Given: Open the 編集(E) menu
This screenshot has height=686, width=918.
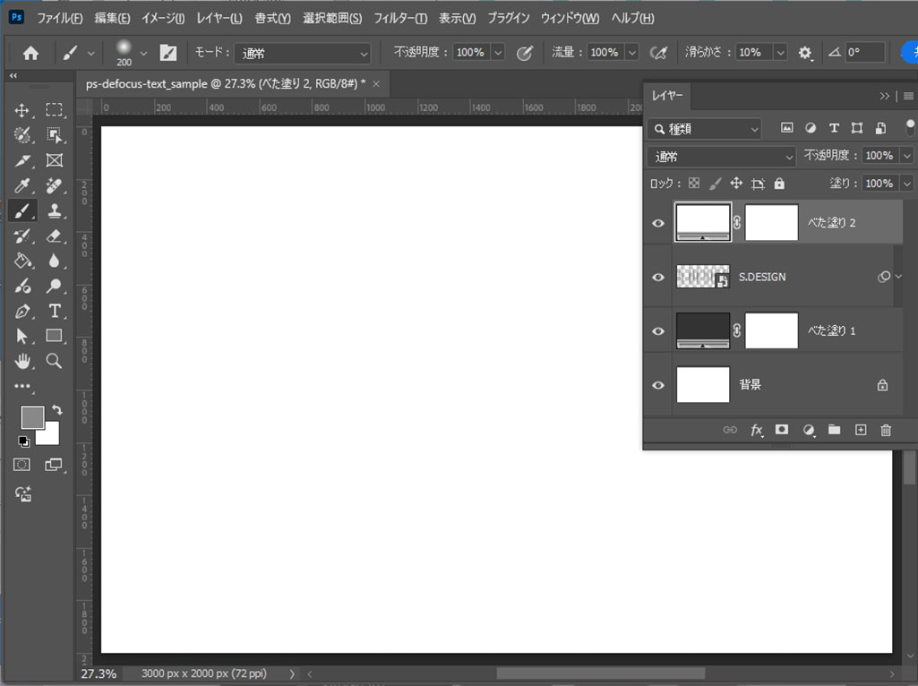Looking at the screenshot, I should click(113, 18).
